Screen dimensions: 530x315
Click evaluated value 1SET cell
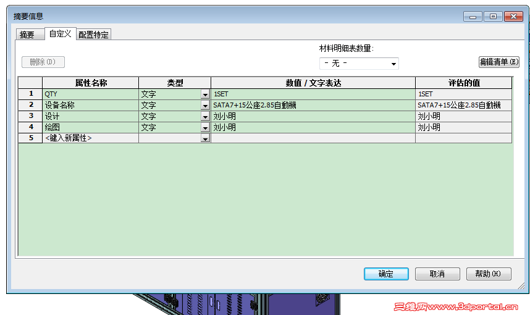(x=464, y=94)
